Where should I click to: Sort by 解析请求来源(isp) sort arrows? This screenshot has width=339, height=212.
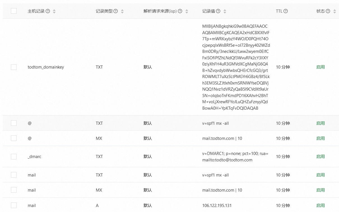point(187,11)
